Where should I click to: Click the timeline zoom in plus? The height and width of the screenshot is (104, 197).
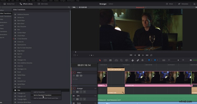pyautogui.click(x=183, y=60)
